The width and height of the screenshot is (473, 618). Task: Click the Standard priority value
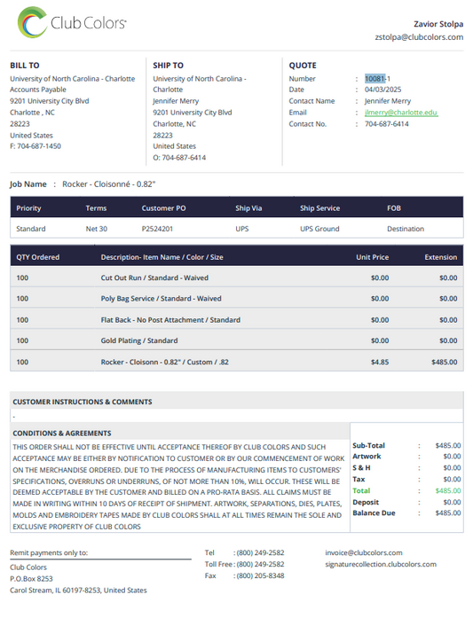click(x=31, y=229)
